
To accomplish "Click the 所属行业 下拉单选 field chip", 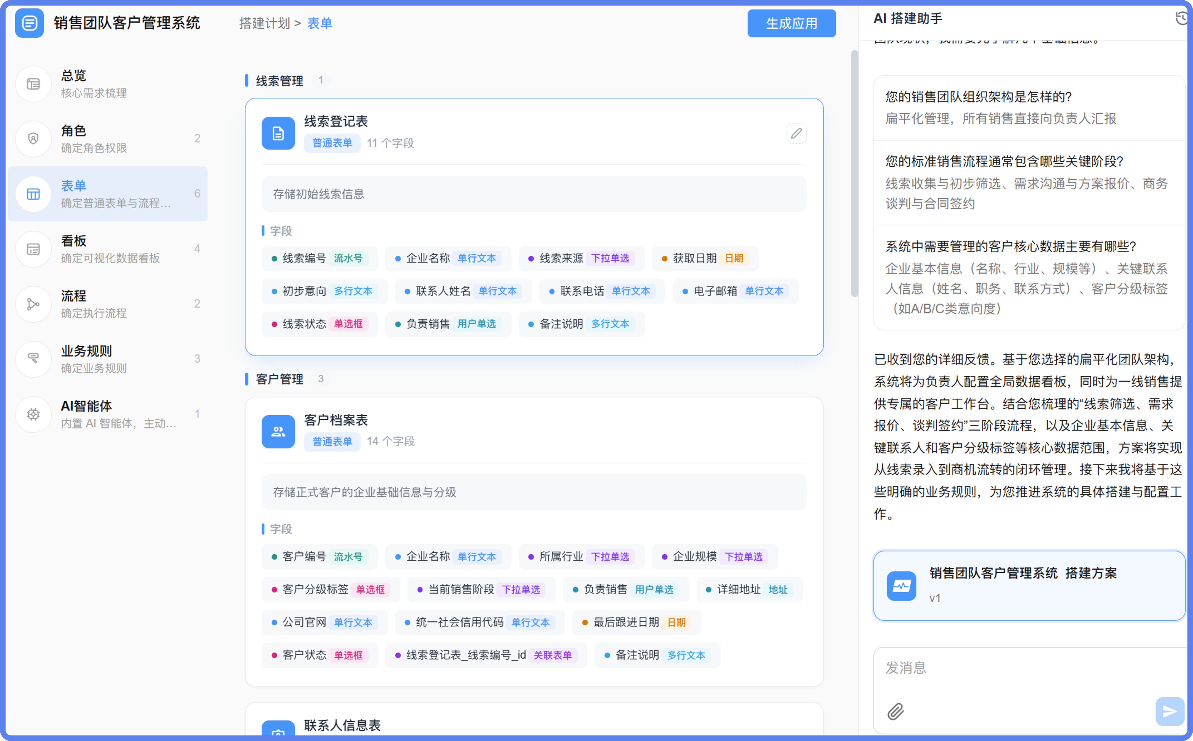I will coord(581,557).
